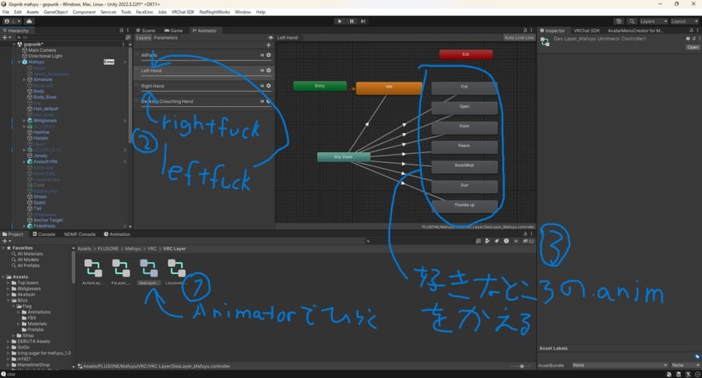Open the asset labels tag icon
This screenshot has height=378, width=702.
tap(697, 357)
